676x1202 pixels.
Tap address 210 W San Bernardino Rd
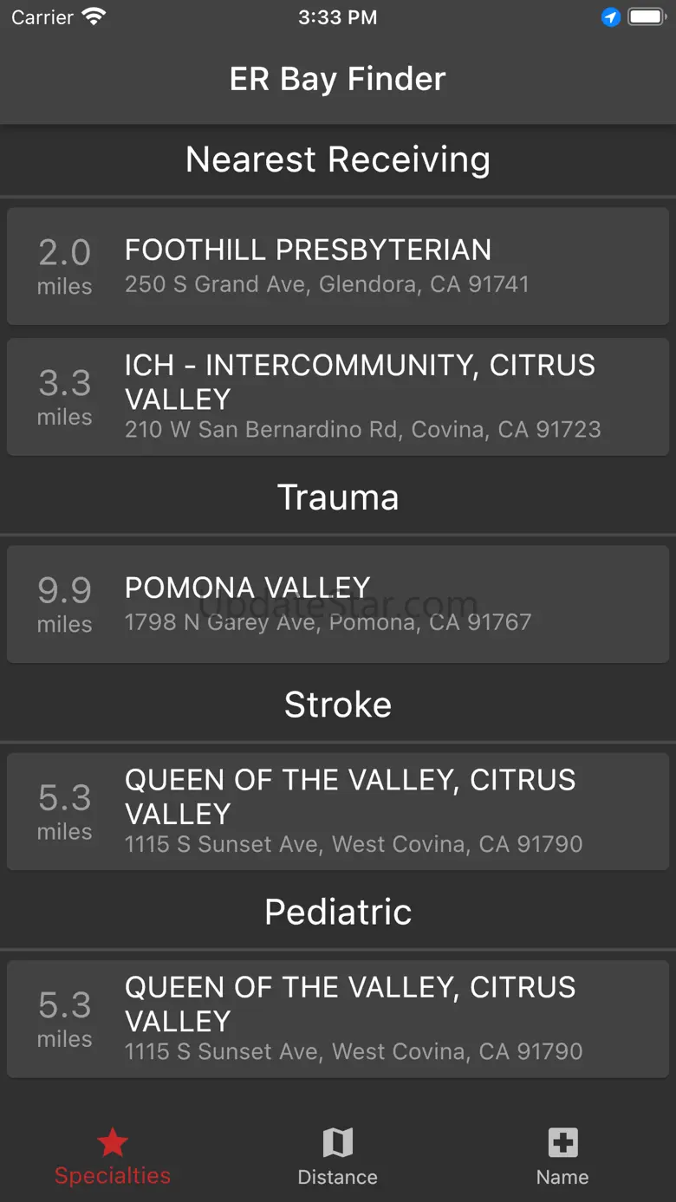tap(362, 430)
